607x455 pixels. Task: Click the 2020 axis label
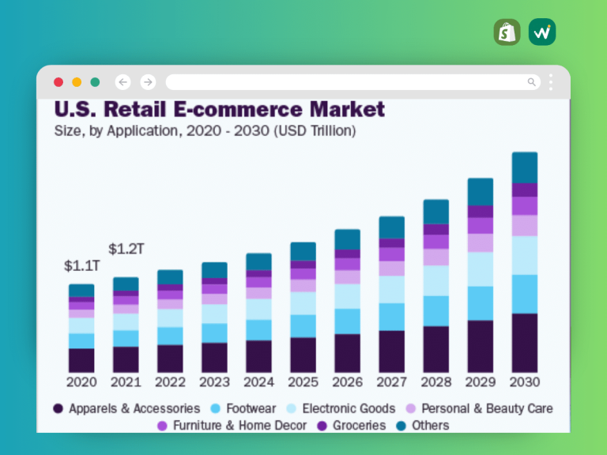[x=81, y=382]
